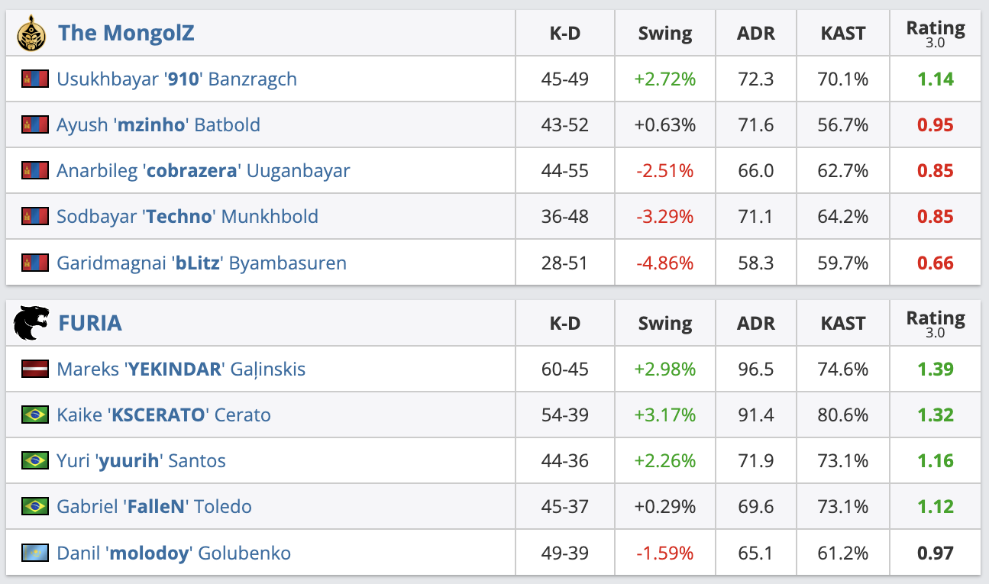Click the FURIA panther logo icon
The height and width of the screenshot is (584, 989).
31,323
